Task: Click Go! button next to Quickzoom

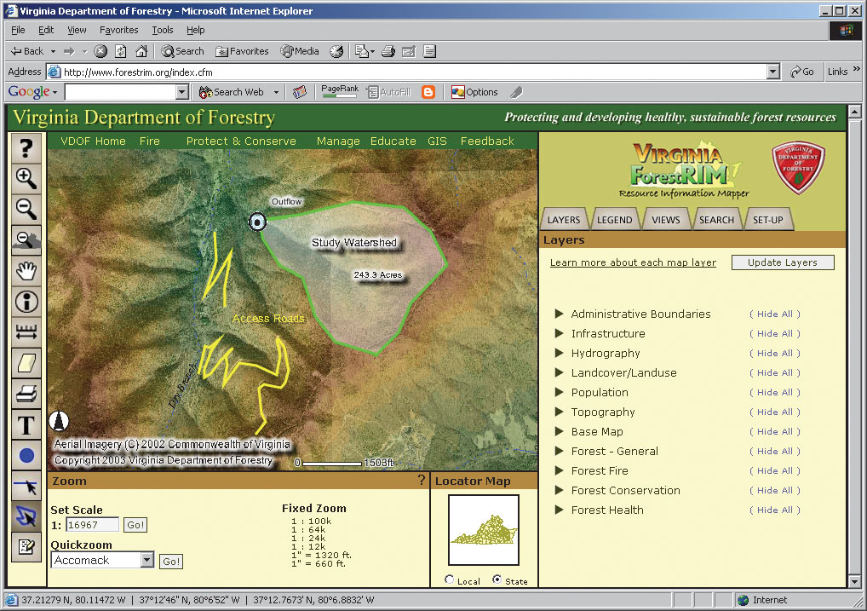Action: point(171,562)
